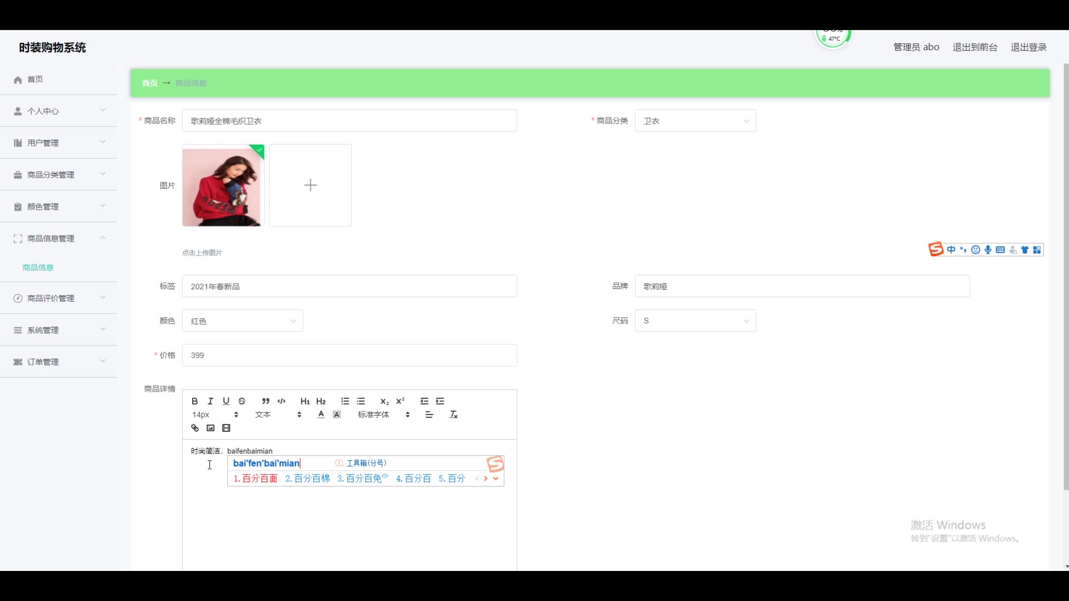Go to next IME candidate page

coord(486,479)
